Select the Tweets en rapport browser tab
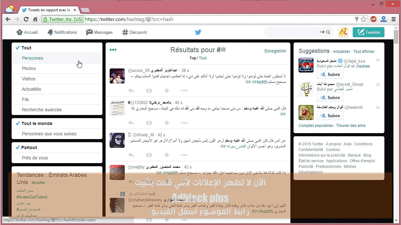 (x=49, y=10)
